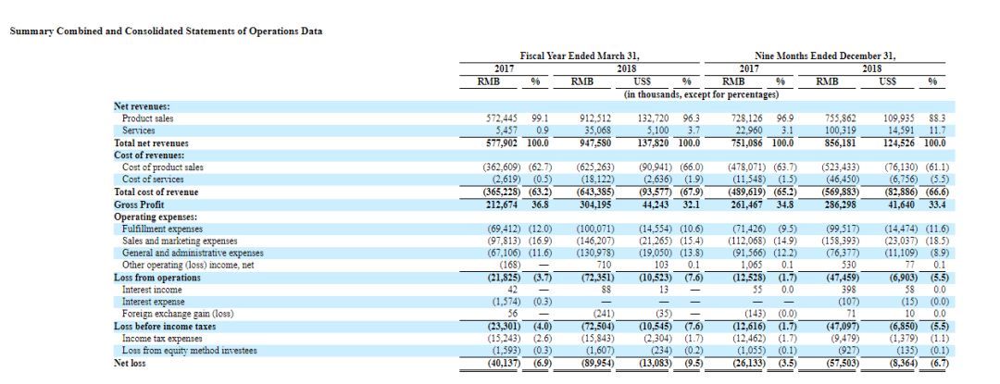This screenshot has height=384, width=1000.
Task: Select the Net loss row label
Action: click(131, 362)
